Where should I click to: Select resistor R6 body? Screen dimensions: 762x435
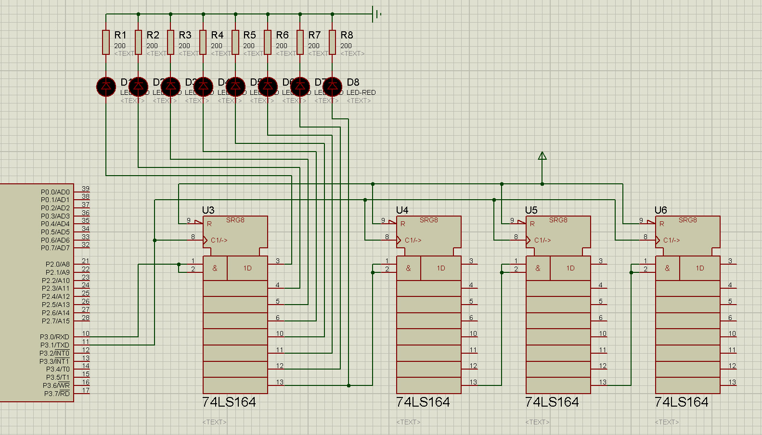point(268,42)
